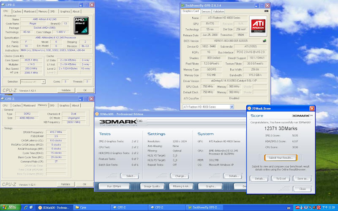Click Close button in 3DMark Score dialog

pyautogui.click(x=302, y=189)
